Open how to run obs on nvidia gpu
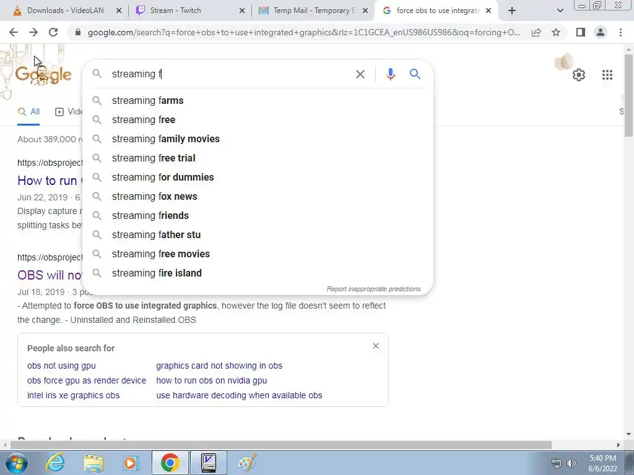This screenshot has width=634, height=475. (x=212, y=380)
